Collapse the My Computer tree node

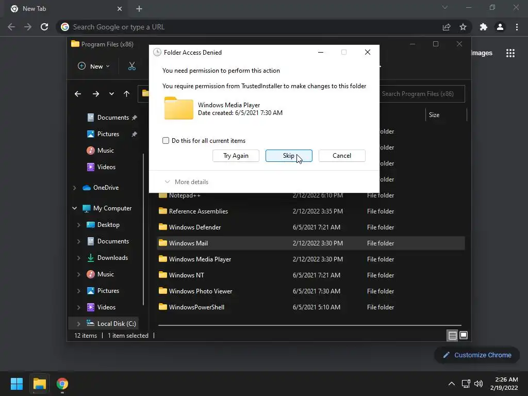75,208
